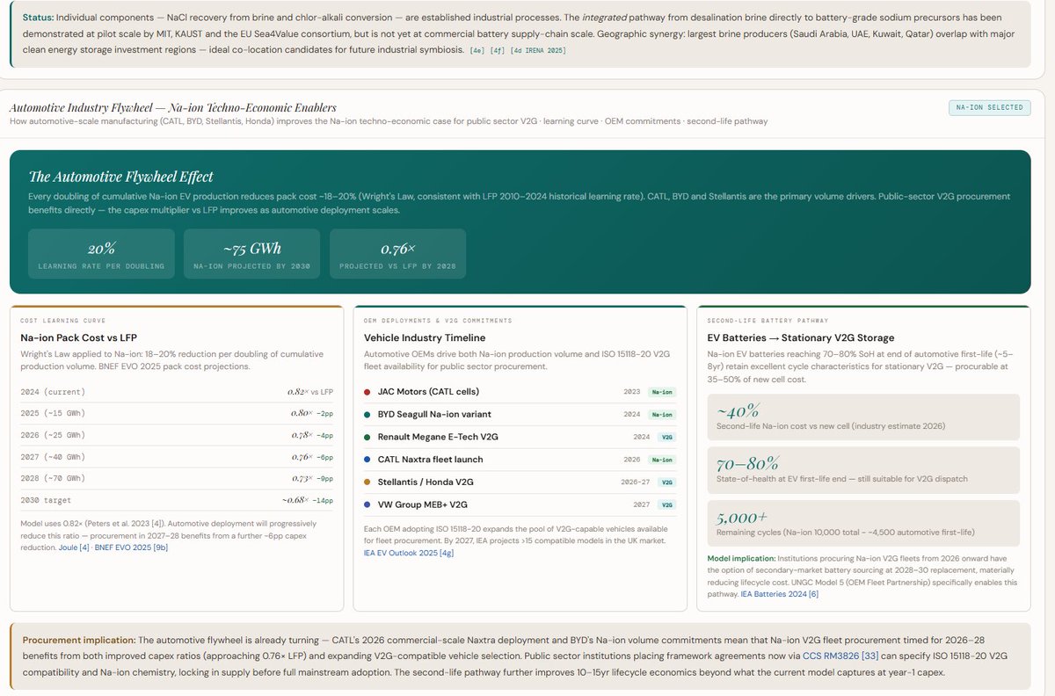Click the bold Status: label

click(x=38, y=18)
